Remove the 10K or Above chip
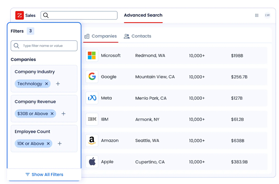The image size is (279, 184). (48, 143)
